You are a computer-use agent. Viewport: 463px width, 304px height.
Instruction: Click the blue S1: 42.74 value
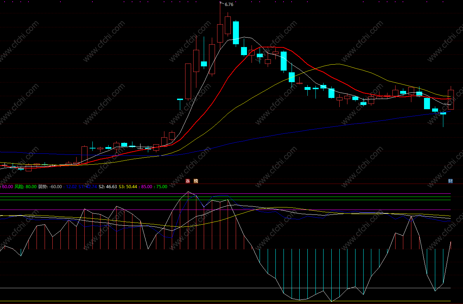click(87, 187)
